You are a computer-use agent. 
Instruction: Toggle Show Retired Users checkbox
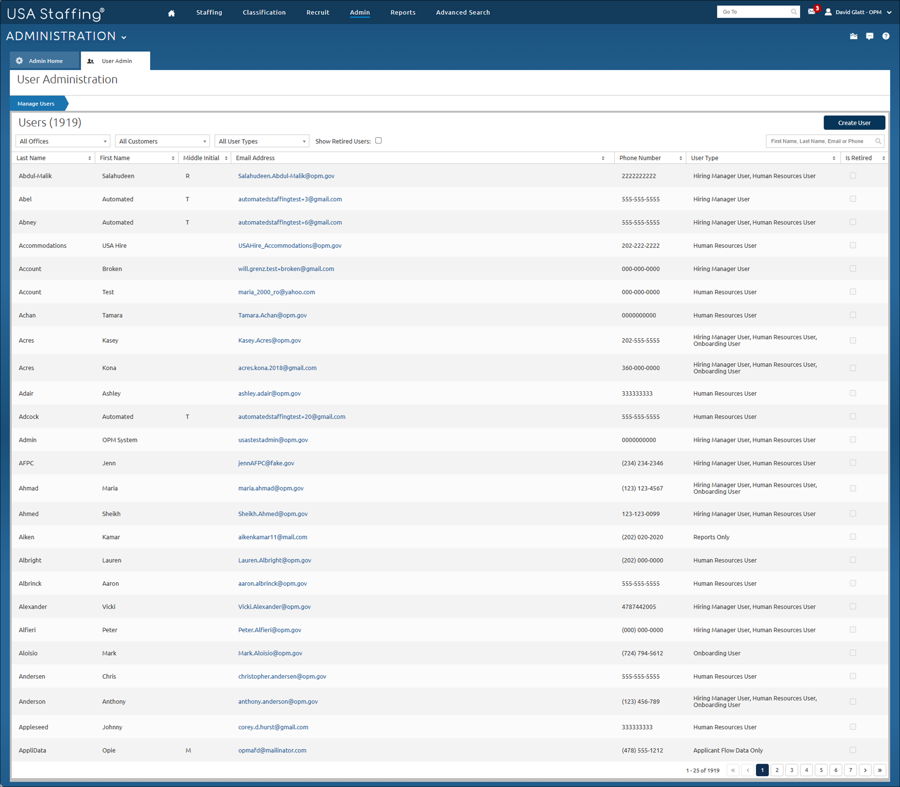point(379,141)
